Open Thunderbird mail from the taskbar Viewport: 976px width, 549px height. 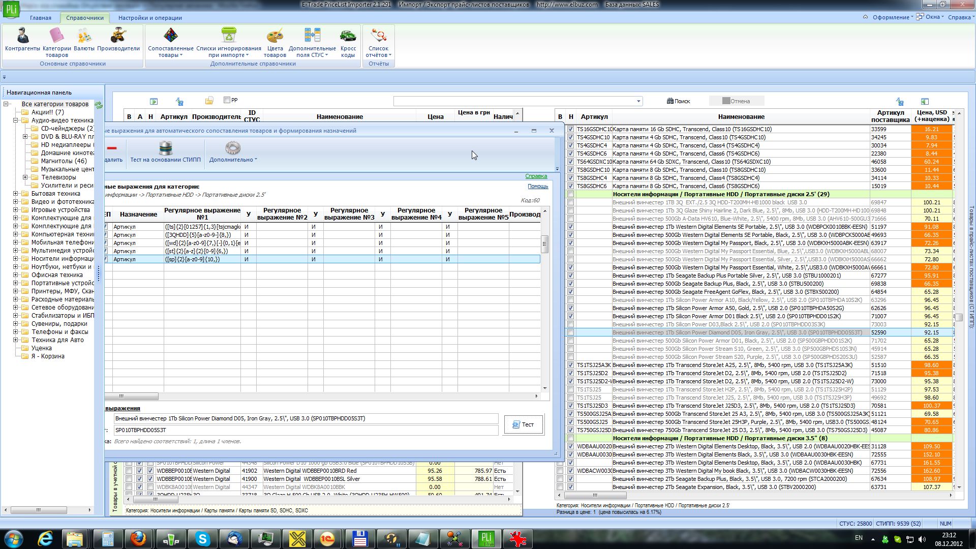point(234,538)
